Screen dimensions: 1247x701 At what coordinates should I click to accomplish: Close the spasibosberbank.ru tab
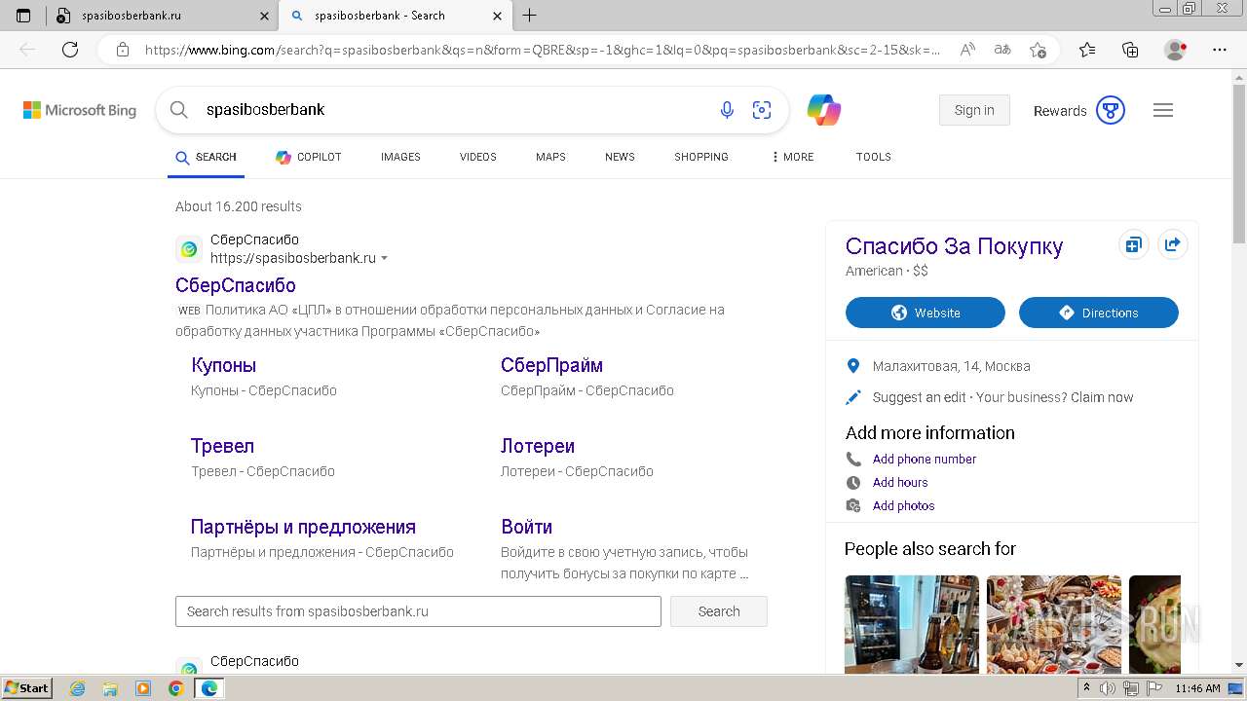click(264, 16)
